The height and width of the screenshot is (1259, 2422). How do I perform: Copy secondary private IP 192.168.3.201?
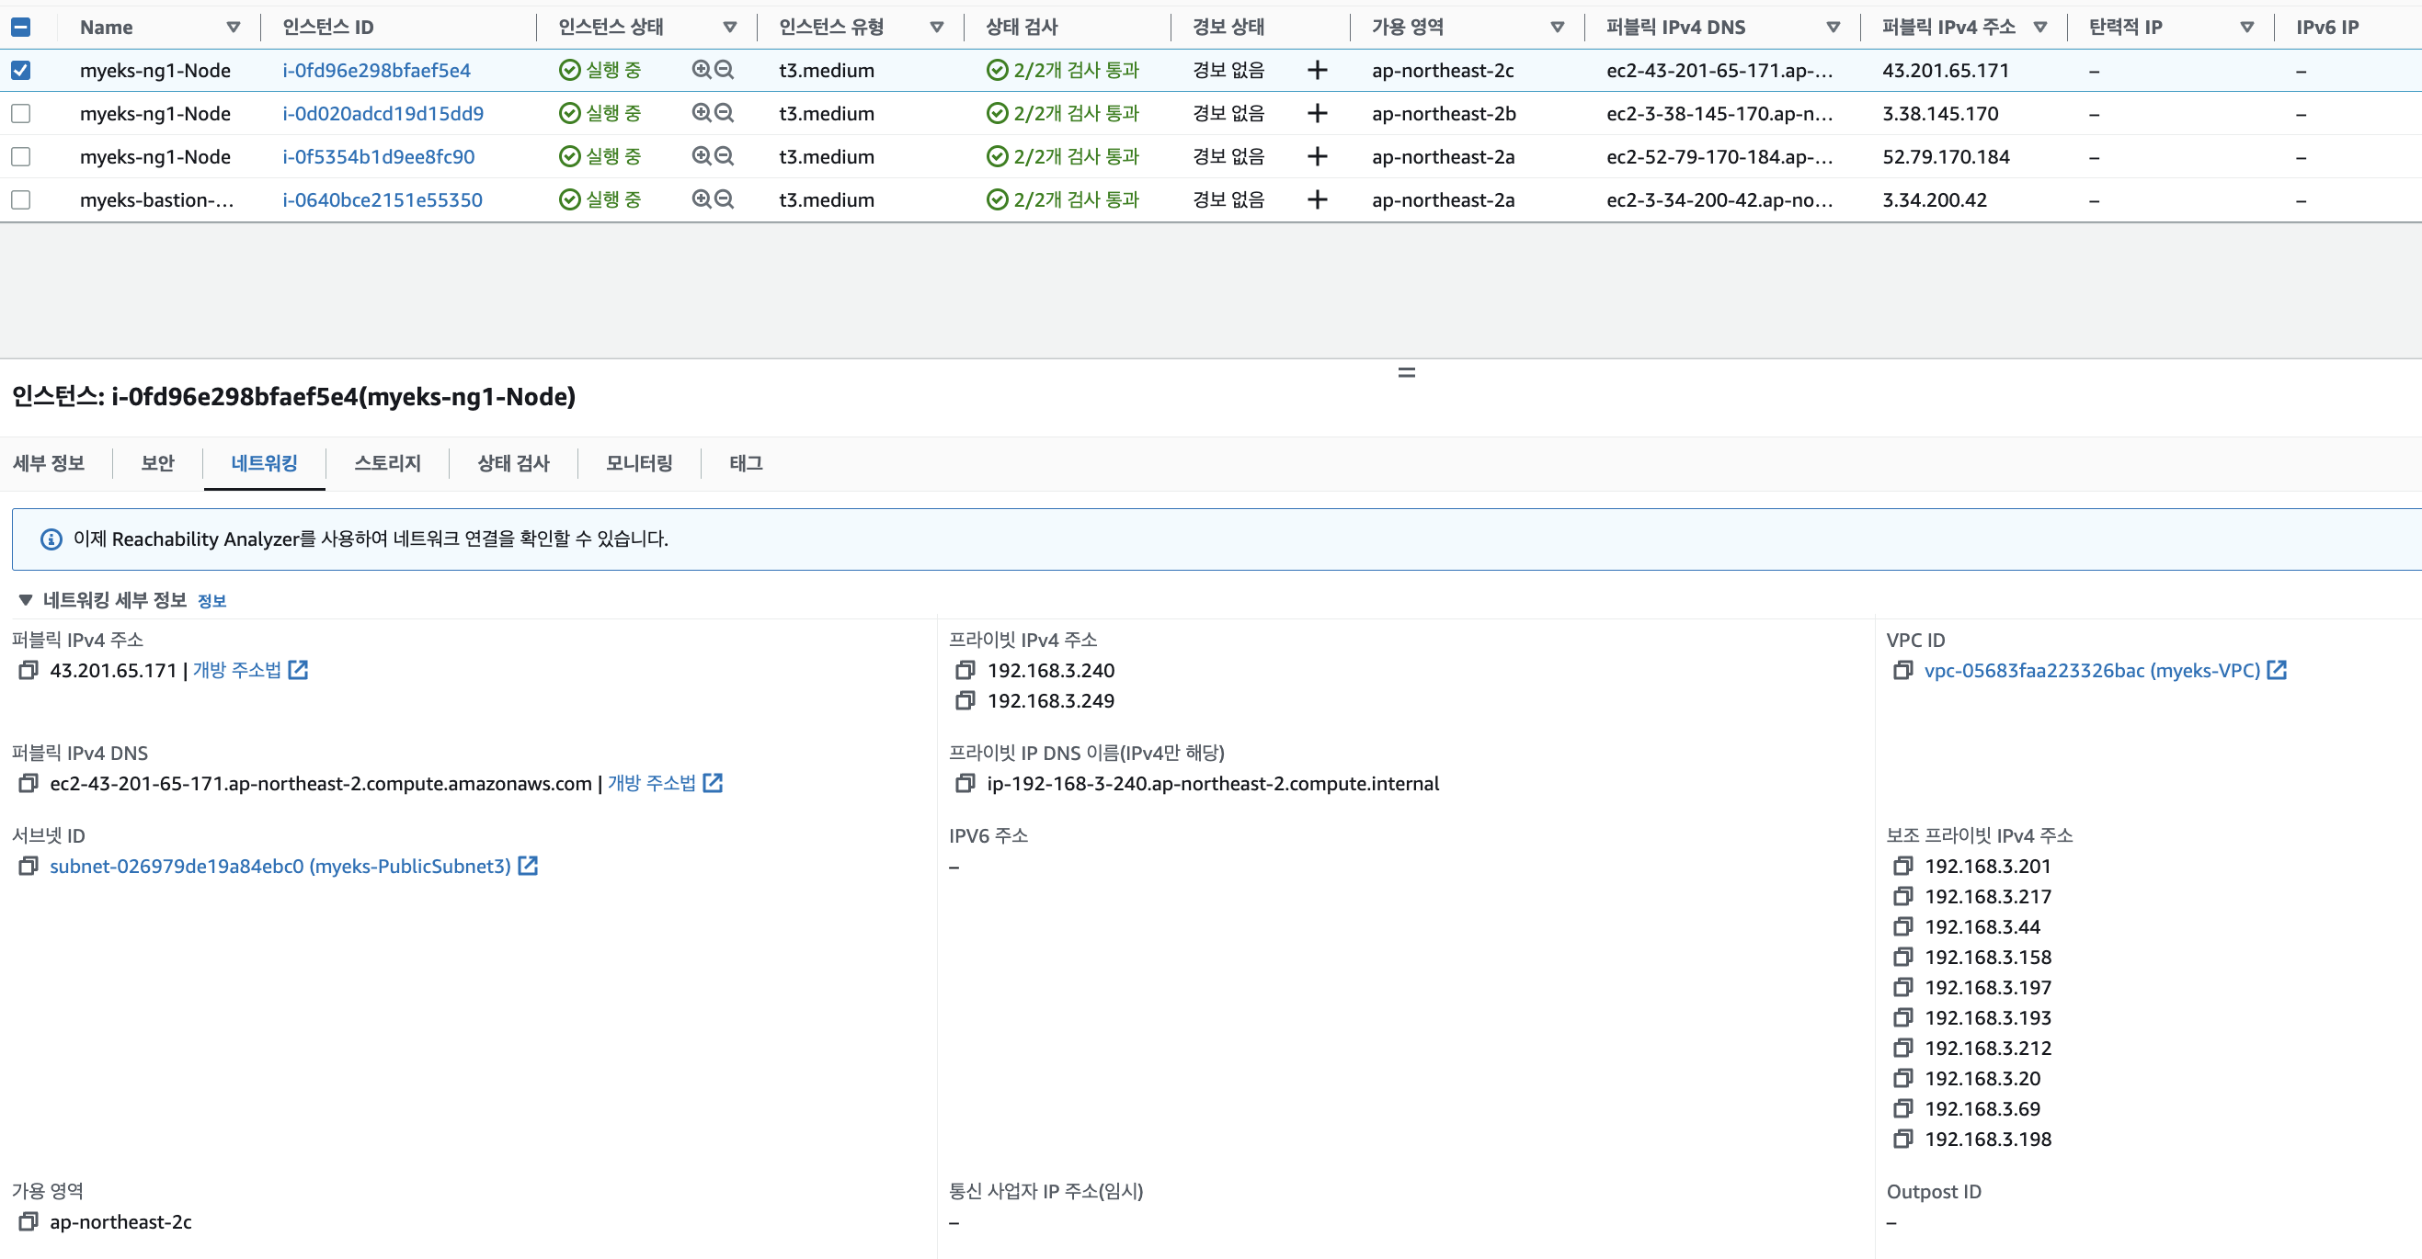click(x=1902, y=867)
